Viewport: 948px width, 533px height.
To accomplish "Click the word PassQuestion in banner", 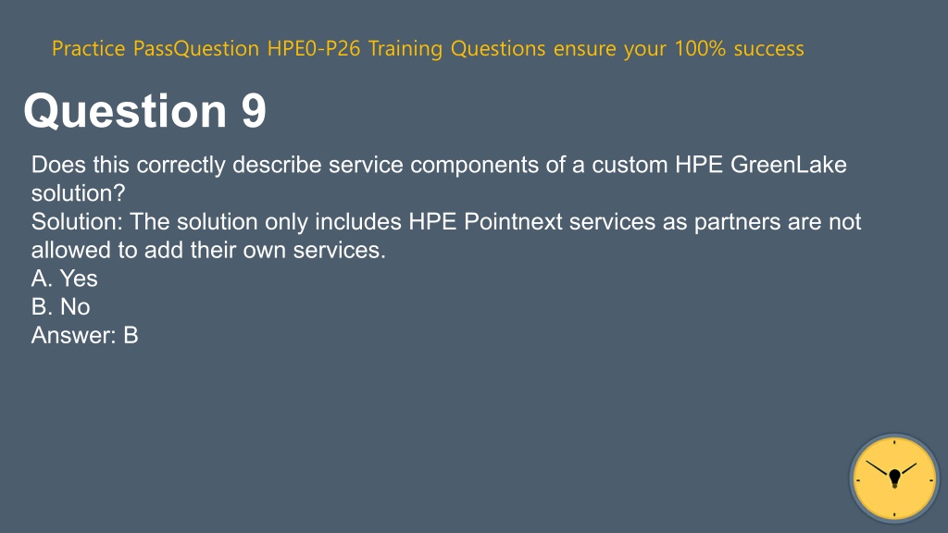I will click(196, 48).
